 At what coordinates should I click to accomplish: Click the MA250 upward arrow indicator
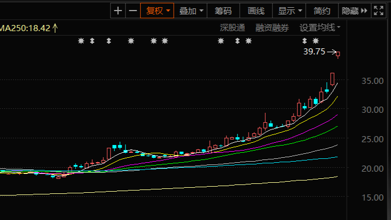(55, 28)
